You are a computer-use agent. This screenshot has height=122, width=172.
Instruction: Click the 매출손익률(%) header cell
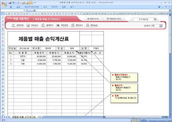(84, 53)
